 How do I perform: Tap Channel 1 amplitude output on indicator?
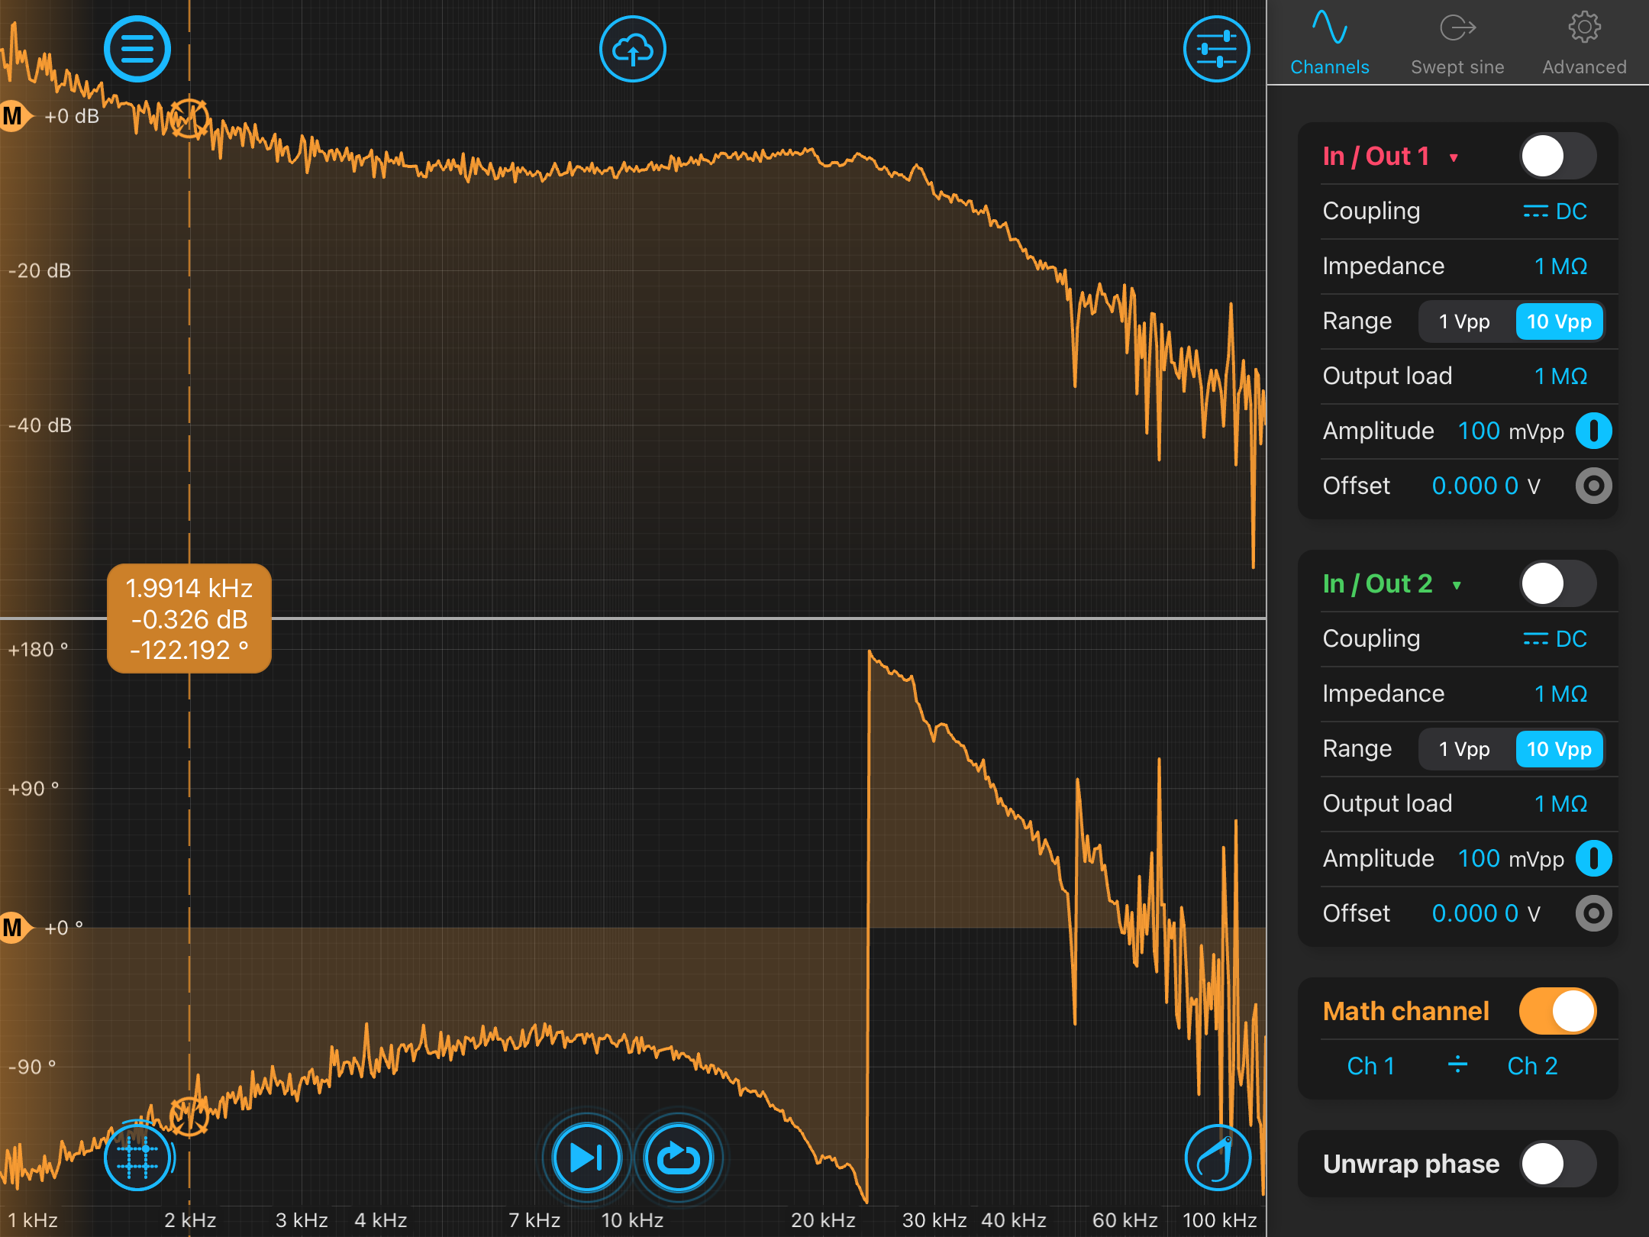1594,431
